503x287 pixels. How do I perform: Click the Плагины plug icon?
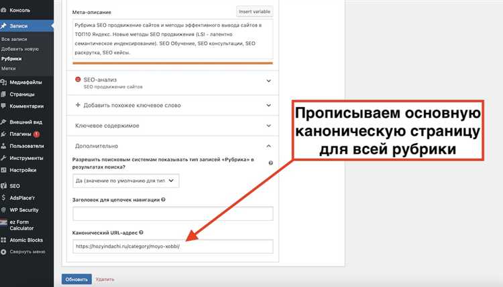[3, 134]
